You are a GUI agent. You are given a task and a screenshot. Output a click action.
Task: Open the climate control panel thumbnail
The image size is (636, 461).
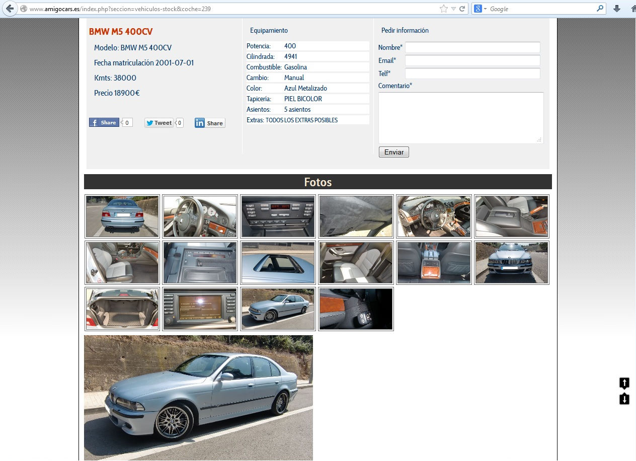278,216
